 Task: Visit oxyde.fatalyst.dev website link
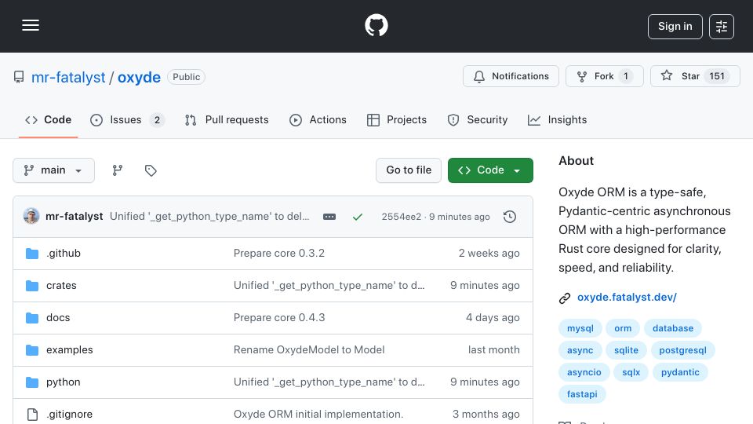coord(627,297)
